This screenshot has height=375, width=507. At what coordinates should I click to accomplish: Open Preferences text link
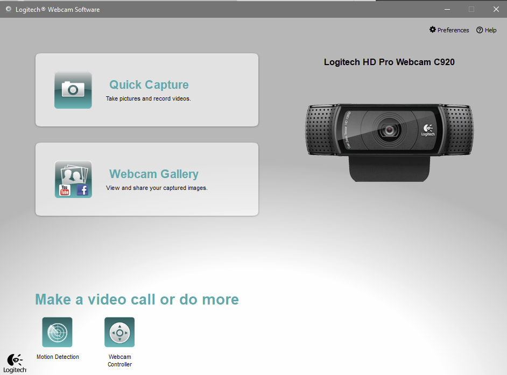tap(453, 30)
